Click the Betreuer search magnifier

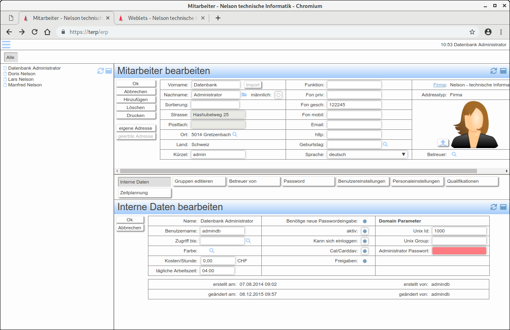coord(454,154)
